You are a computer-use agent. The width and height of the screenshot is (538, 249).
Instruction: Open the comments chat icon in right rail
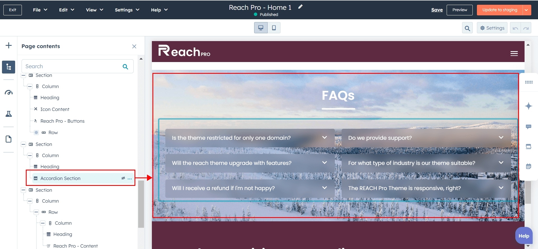[529, 127]
